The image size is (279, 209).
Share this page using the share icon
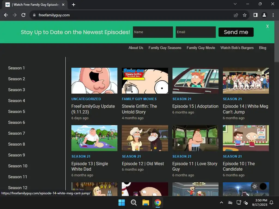(236, 15)
